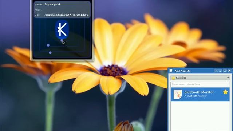Close the Add Applets window
This screenshot has width=233, height=131.
229,71
